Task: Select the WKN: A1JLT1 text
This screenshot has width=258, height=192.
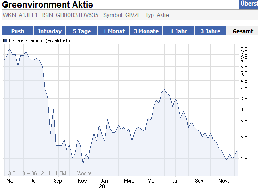Action: [20, 15]
